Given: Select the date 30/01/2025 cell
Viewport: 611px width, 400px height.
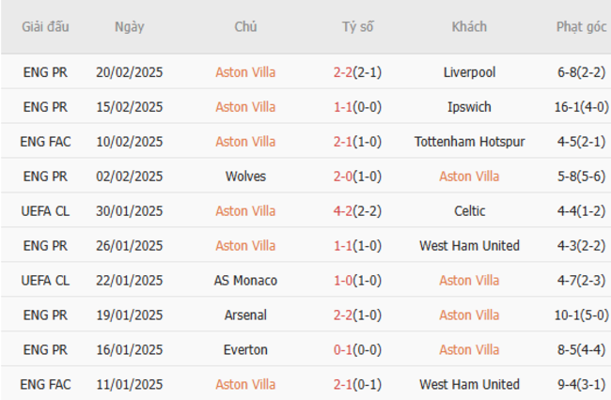Looking at the screenshot, I should pyautogui.click(x=129, y=211).
